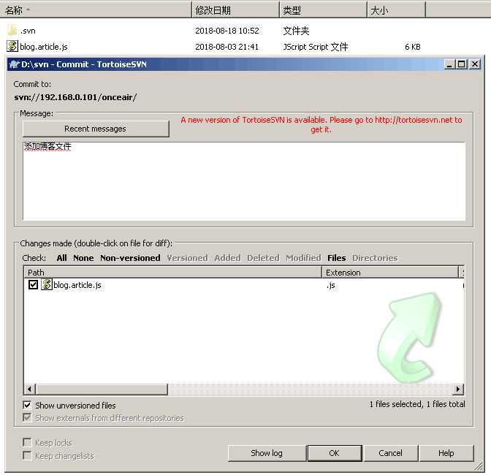The width and height of the screenshot is (491, 475).
Task: Toggle Show unversioned files checkbox
Action: click(x=27, y=405)
